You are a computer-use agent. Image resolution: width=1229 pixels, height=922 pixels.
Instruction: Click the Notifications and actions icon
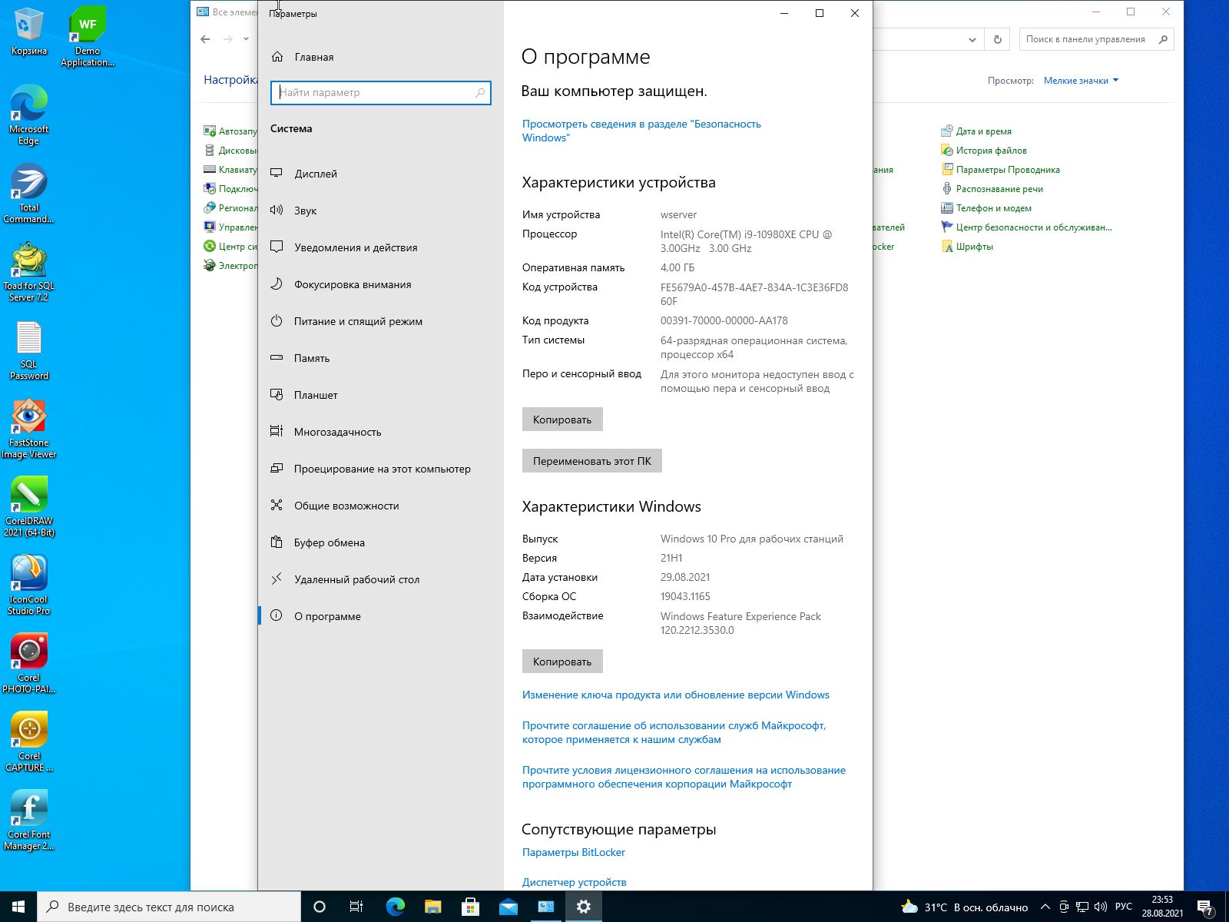tap(277, 247)
